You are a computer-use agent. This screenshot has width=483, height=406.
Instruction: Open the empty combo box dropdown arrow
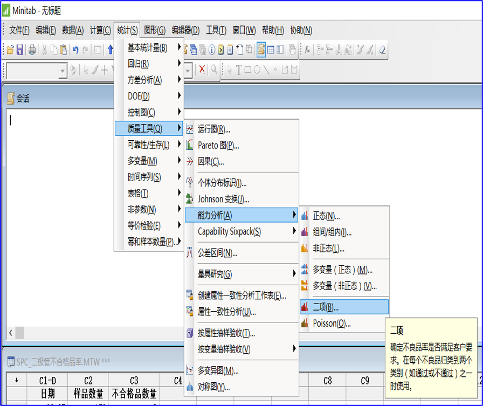tap(63, 71)
